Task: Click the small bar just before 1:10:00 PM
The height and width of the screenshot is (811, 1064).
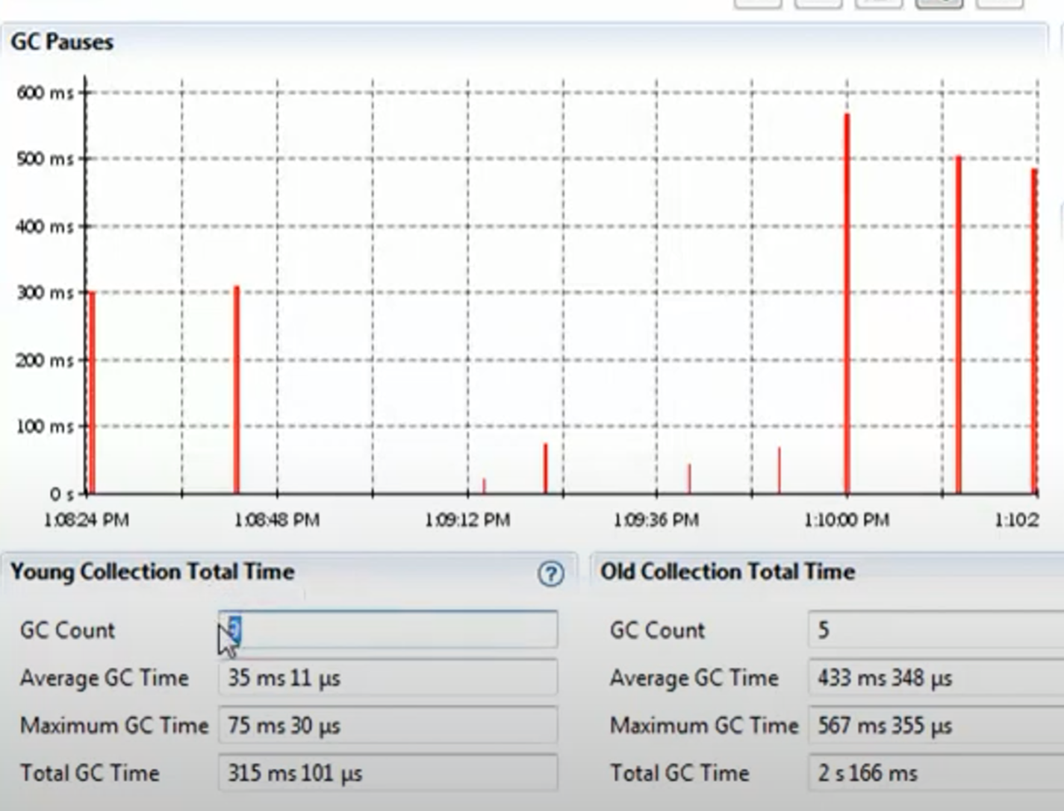Action: (779, 470)
